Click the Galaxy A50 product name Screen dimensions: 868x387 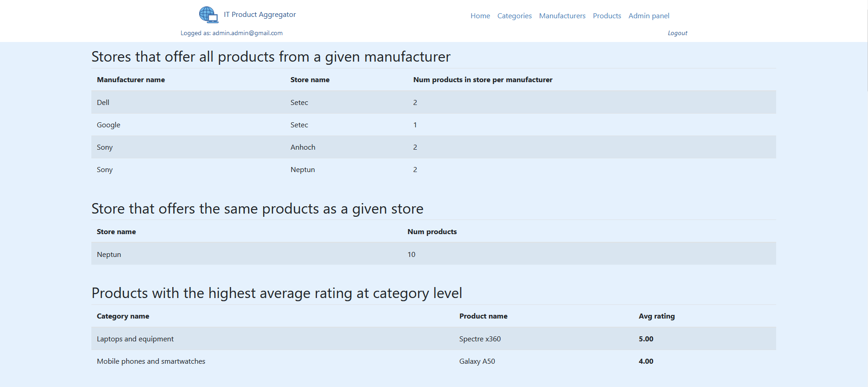pos(477,361)
